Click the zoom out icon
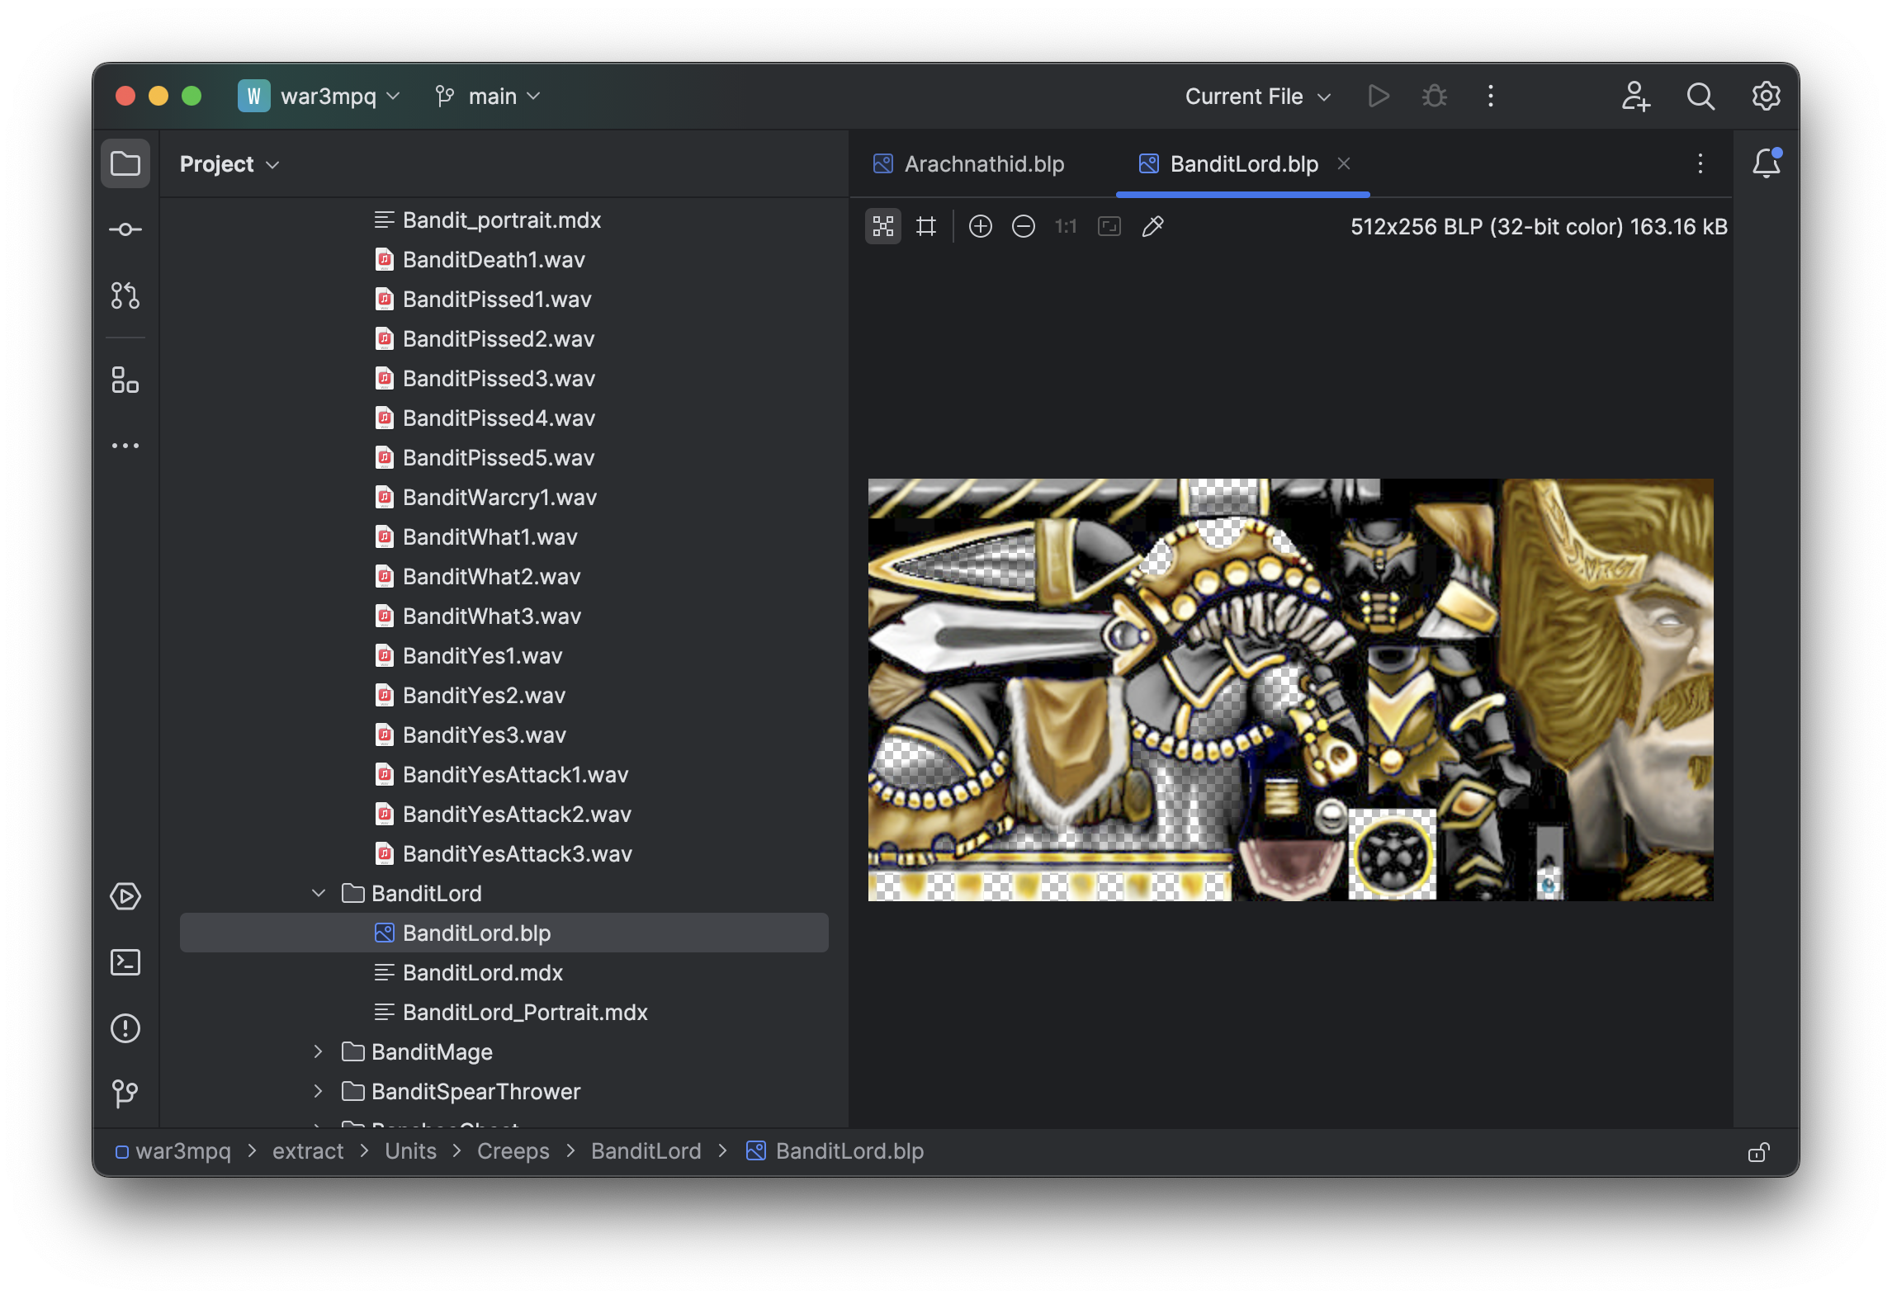 1023,226
